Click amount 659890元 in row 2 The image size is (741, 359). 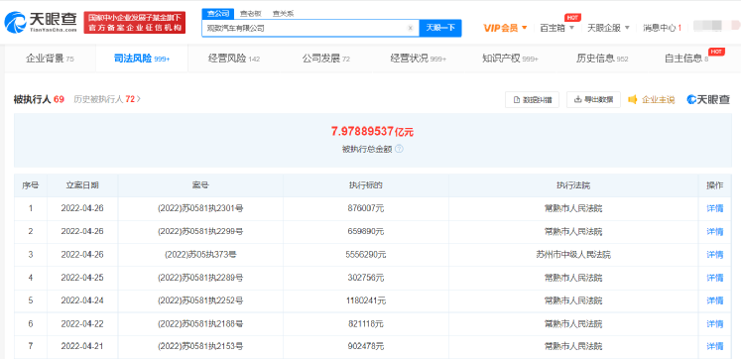click(x=366, y=231)
